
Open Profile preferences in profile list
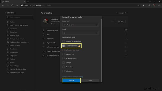pyautogui.click(x=53, y=55)
